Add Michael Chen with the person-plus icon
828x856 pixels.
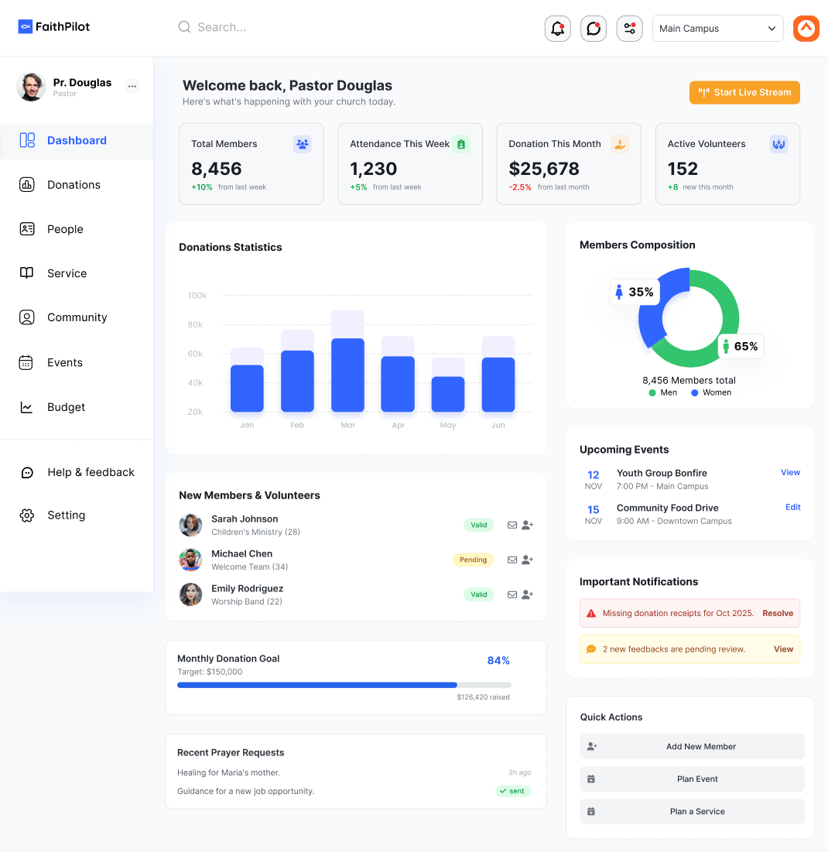(x=527, y=560)
